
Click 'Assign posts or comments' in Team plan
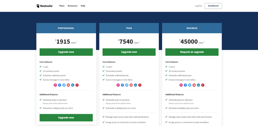(x=126, y=122)
